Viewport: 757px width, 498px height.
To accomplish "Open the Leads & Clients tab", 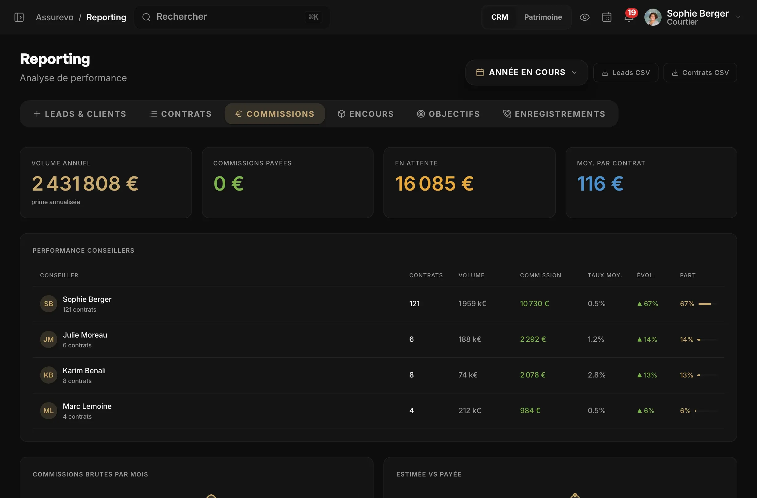I will (x=80, y=114).
